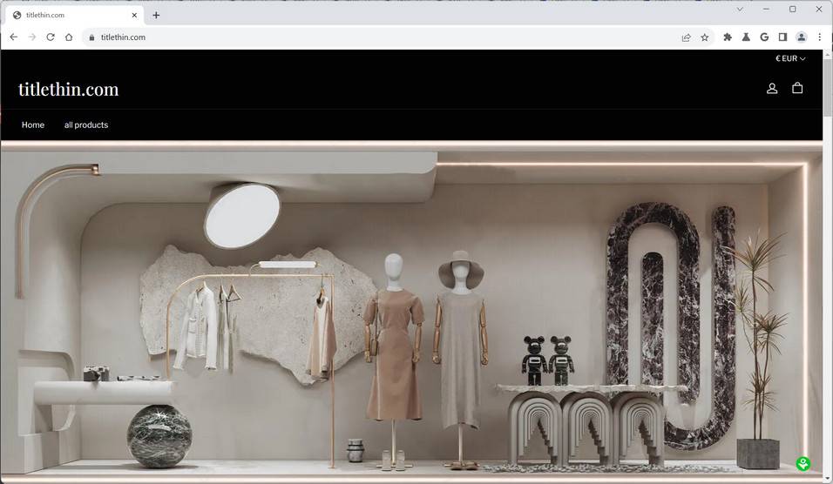
Task: Maximize the browser window
Action: coord(793,9)
